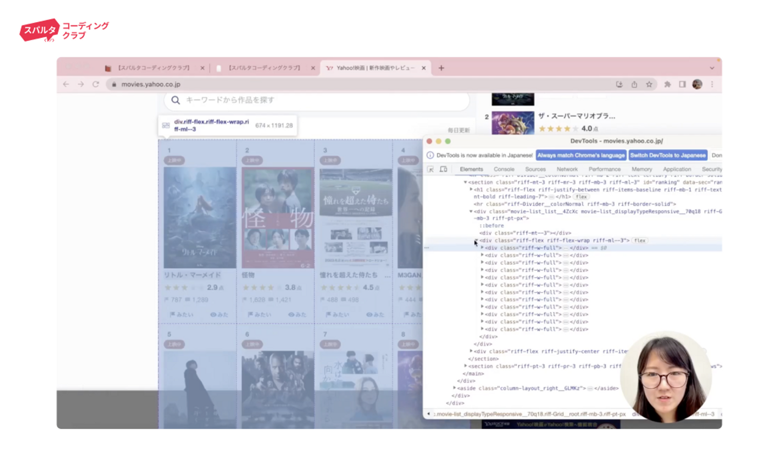Open the ザ・スーパーマリオブラ… thumbnail
The height and width of the screenshot is (464, 779).
click(513, 123)
